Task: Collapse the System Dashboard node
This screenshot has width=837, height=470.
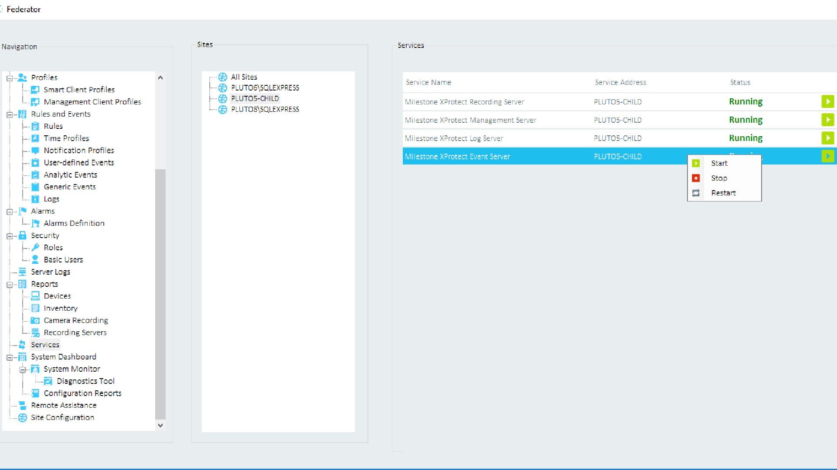Action: click(9, 358)
